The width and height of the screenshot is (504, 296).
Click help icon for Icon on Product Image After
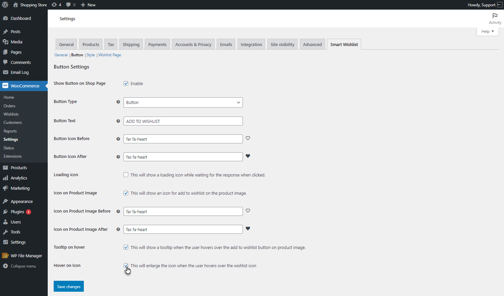(118, 229)
